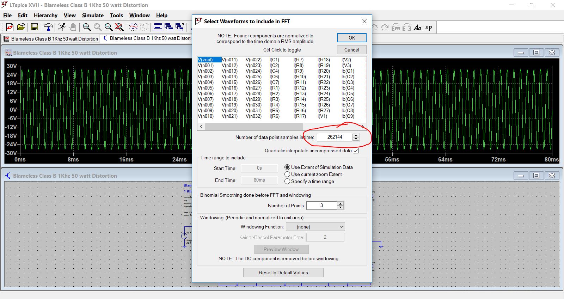Select I(R7) in the waveform list
The image size is (564, 299).
point(299,60)
